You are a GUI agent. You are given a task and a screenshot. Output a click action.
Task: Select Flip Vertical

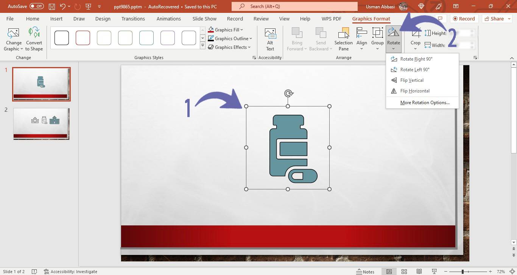point(422,80)
